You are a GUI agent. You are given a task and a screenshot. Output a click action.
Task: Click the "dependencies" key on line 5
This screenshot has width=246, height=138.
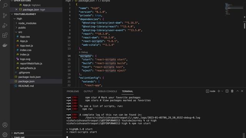point(89,19)
